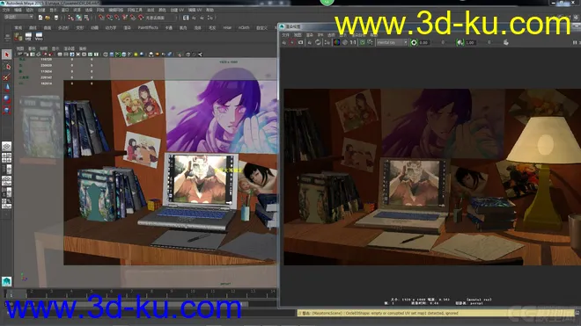The height and width of the screenshot is (326, 581).
Task: Click the Vray shelf button
Action: coord(39,37)
